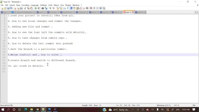Click UTF-8 encoding in status bar
199x112 pixels.
tap(176, 105)
